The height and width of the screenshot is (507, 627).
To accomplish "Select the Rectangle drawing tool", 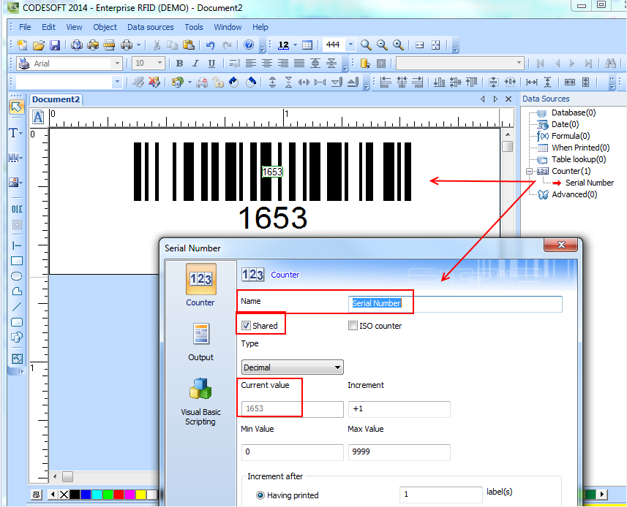I will (x=16, y=261).
